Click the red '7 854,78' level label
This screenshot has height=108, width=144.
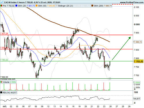point(4,48)
